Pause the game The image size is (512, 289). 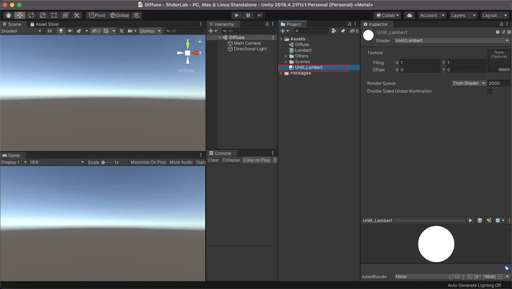pos(248,15)
